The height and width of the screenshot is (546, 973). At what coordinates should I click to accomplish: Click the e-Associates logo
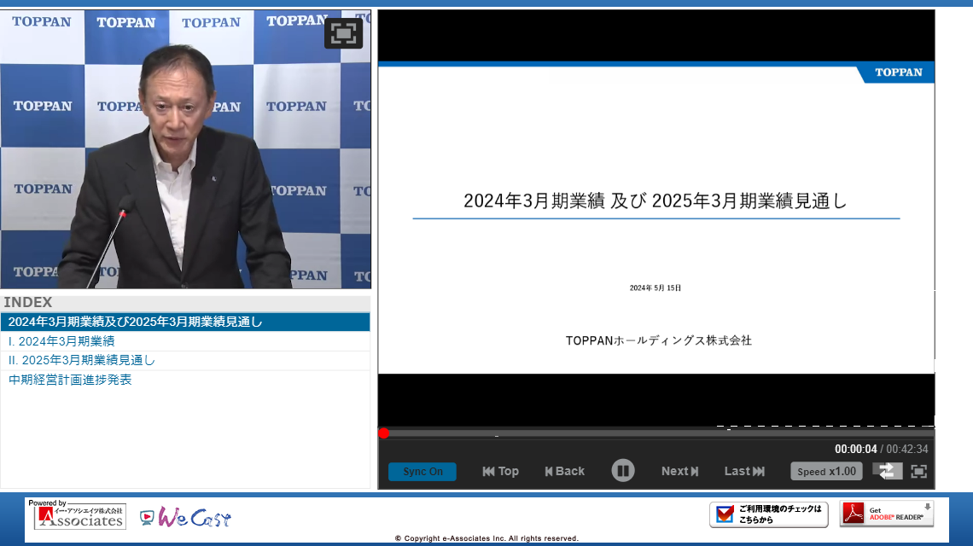pyautogui.click(x=79, y=515)
